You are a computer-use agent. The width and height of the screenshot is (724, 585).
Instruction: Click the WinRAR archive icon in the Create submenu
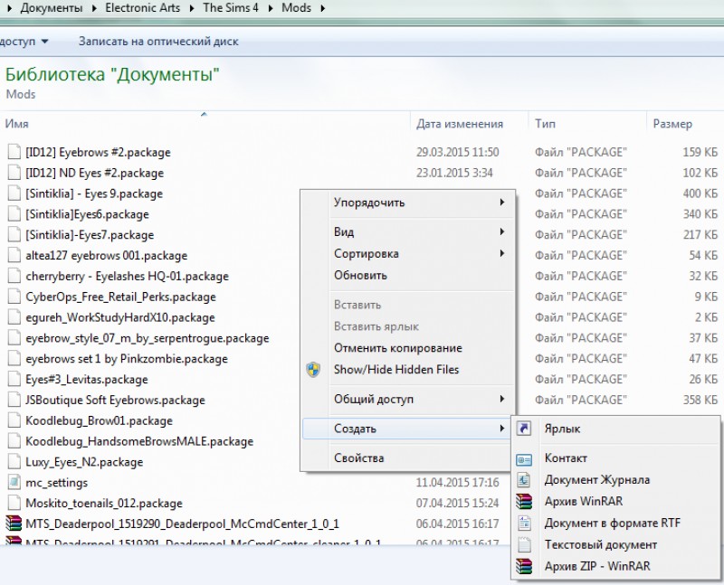tap(524, 502)
